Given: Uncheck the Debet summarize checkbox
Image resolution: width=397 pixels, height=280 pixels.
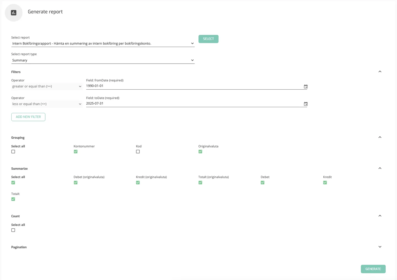Looking at the screenshot, I should [x=263, y=183].
